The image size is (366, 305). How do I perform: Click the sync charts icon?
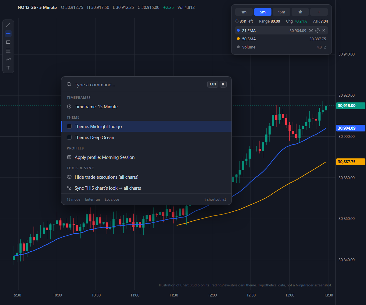pyautogui.click(x=69, y=188)
